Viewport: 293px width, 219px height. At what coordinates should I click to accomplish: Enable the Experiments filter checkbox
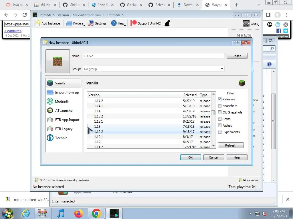219,132
